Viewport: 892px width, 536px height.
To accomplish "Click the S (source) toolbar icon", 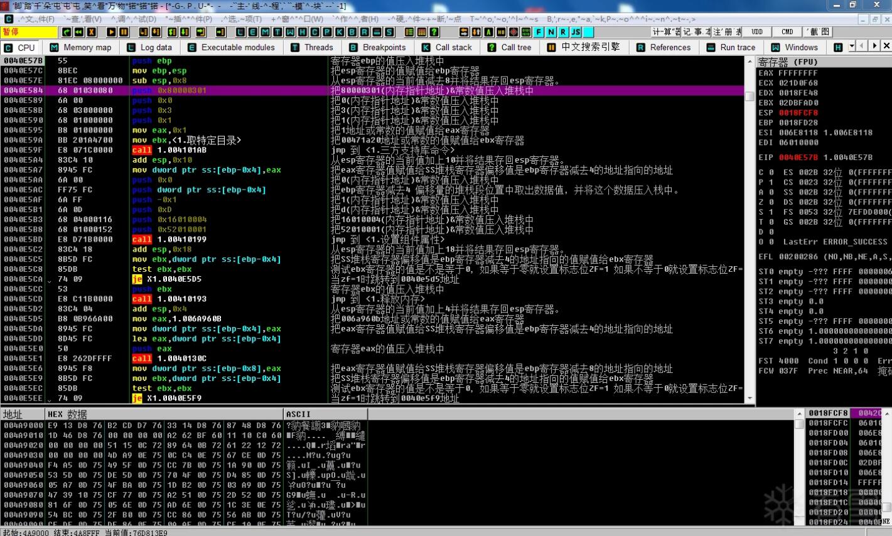I will pyautogui.click(x=390, y=32).
